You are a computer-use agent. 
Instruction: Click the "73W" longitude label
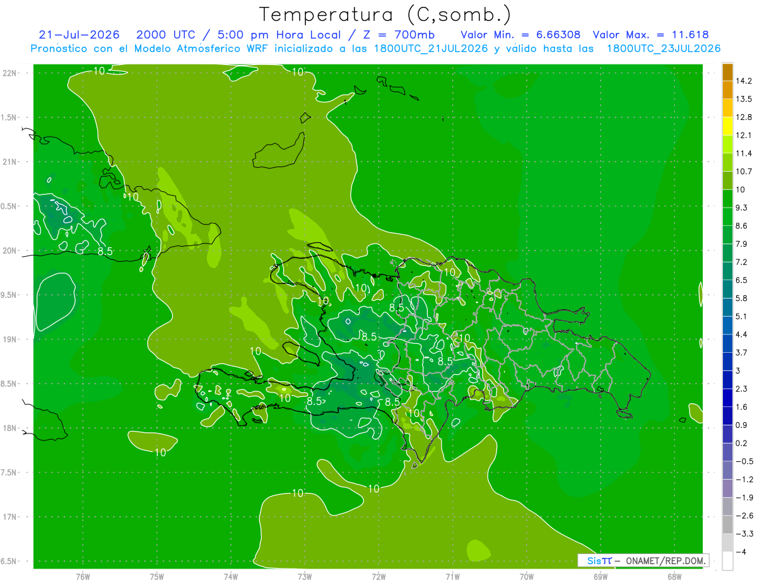(x=305, y=576)
